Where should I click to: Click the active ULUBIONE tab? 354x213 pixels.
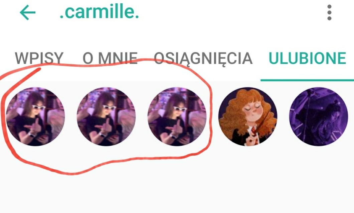click(307, 58)
